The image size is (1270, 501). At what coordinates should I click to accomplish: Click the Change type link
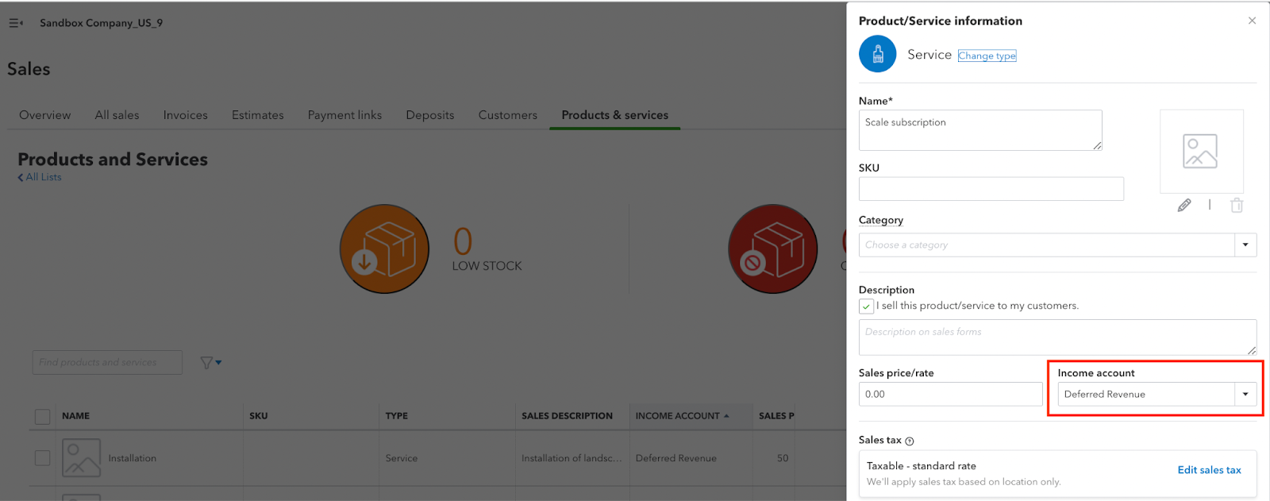pyautogui.click(x=987, y=56)
